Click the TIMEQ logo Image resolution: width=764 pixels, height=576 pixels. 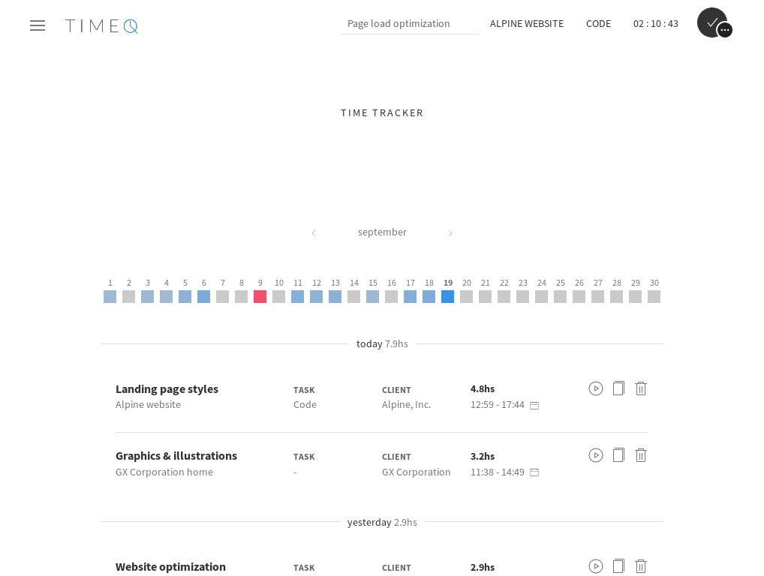(102, 25)
